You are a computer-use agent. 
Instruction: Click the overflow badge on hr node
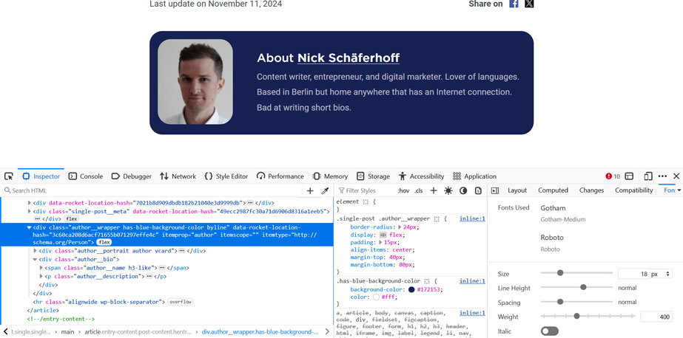pos(181,302)
